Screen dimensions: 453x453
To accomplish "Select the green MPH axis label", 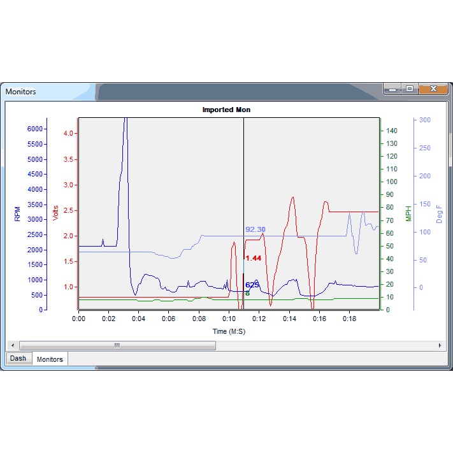I will pos(409,213).
